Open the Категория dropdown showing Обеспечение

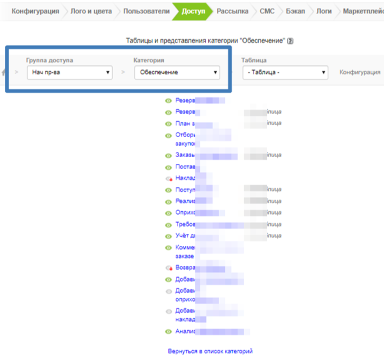(177, 72)
